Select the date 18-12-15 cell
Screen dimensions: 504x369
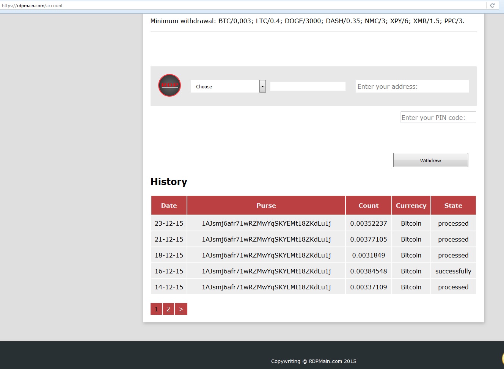(169, 255)
